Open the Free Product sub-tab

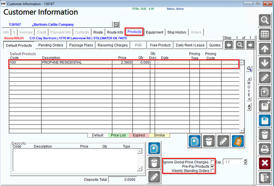[x=160, y=45]
